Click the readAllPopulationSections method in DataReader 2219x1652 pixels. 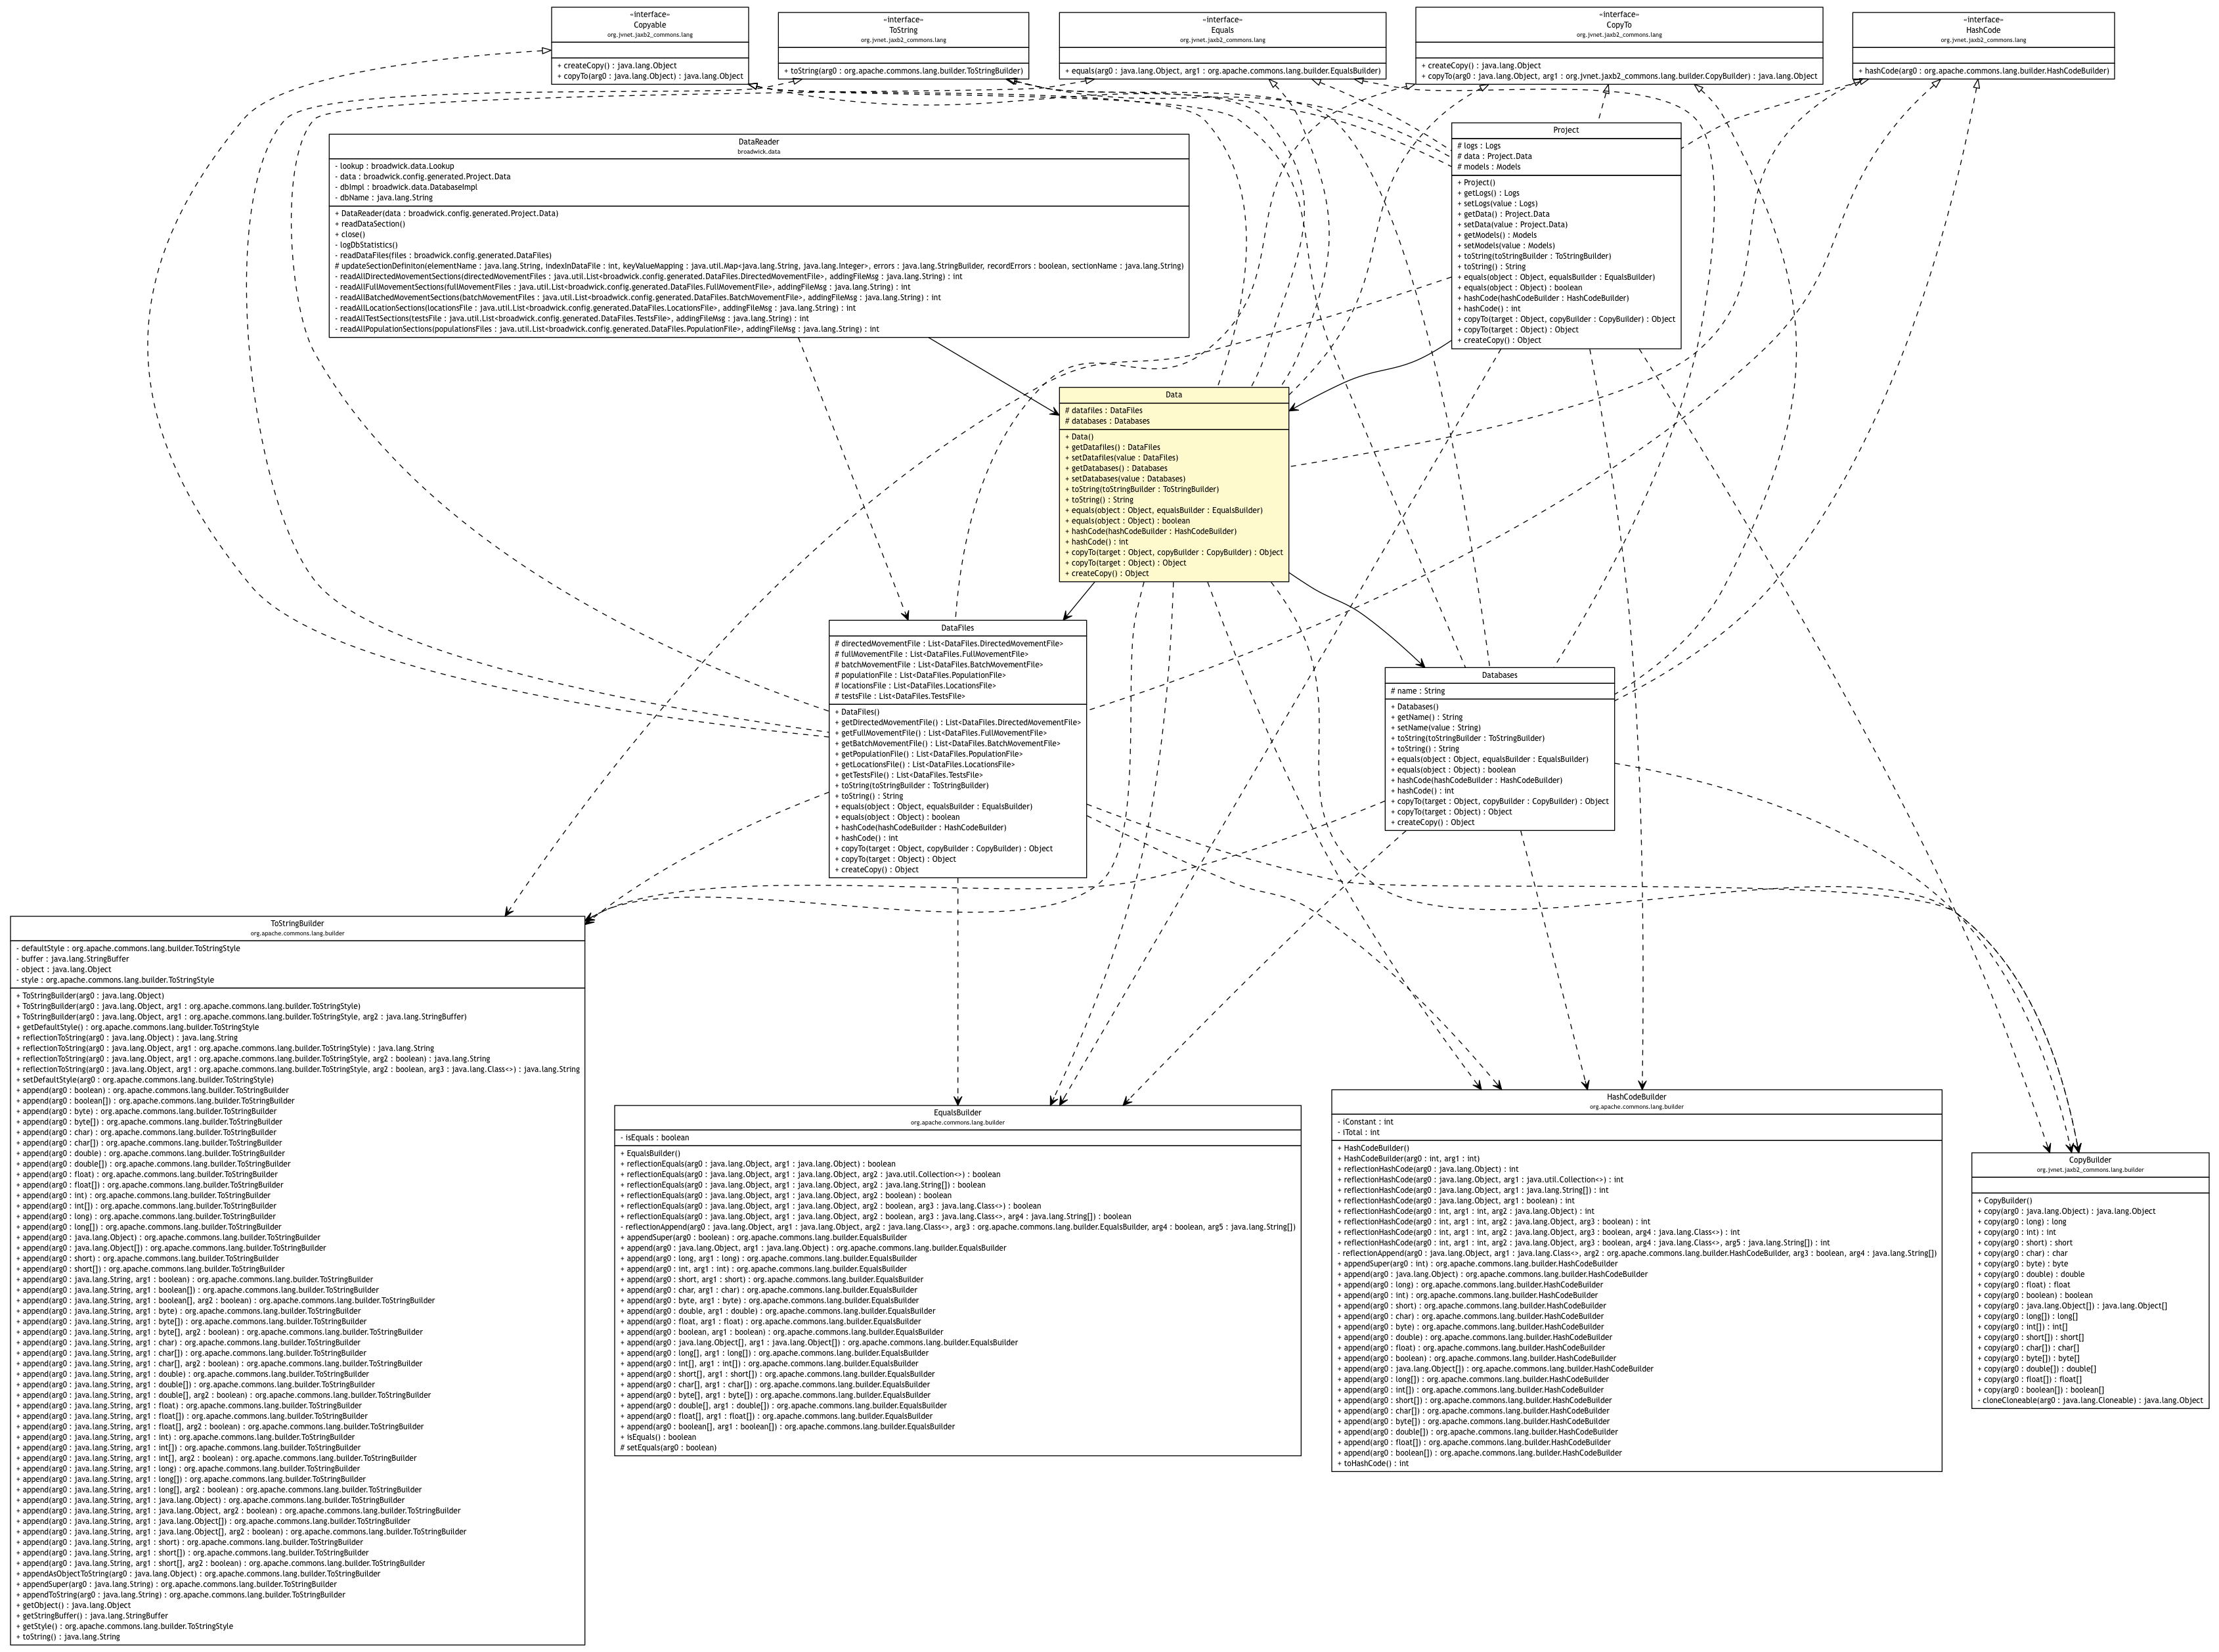[607, 329]
